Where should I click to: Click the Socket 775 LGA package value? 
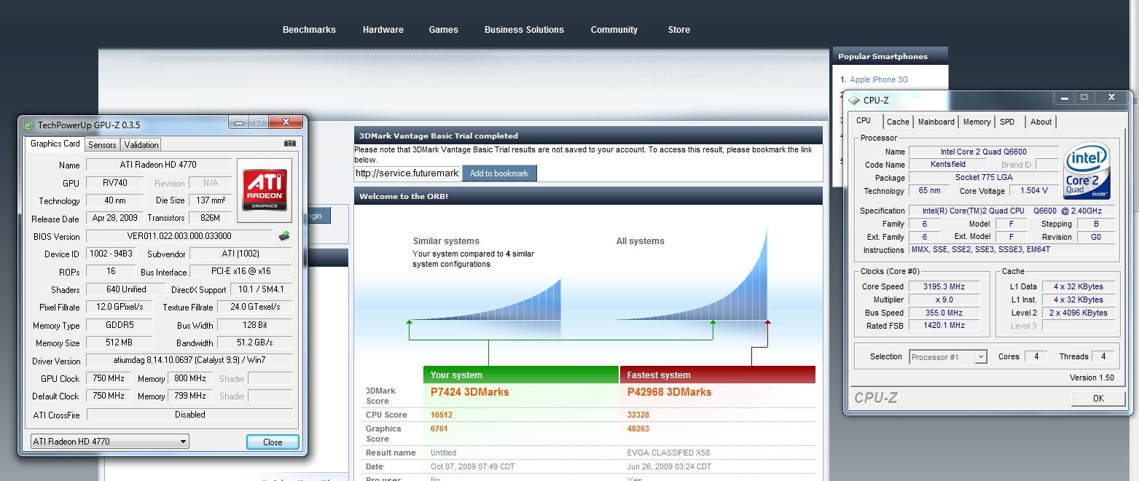pyautogui.click(x=984, y=178)
